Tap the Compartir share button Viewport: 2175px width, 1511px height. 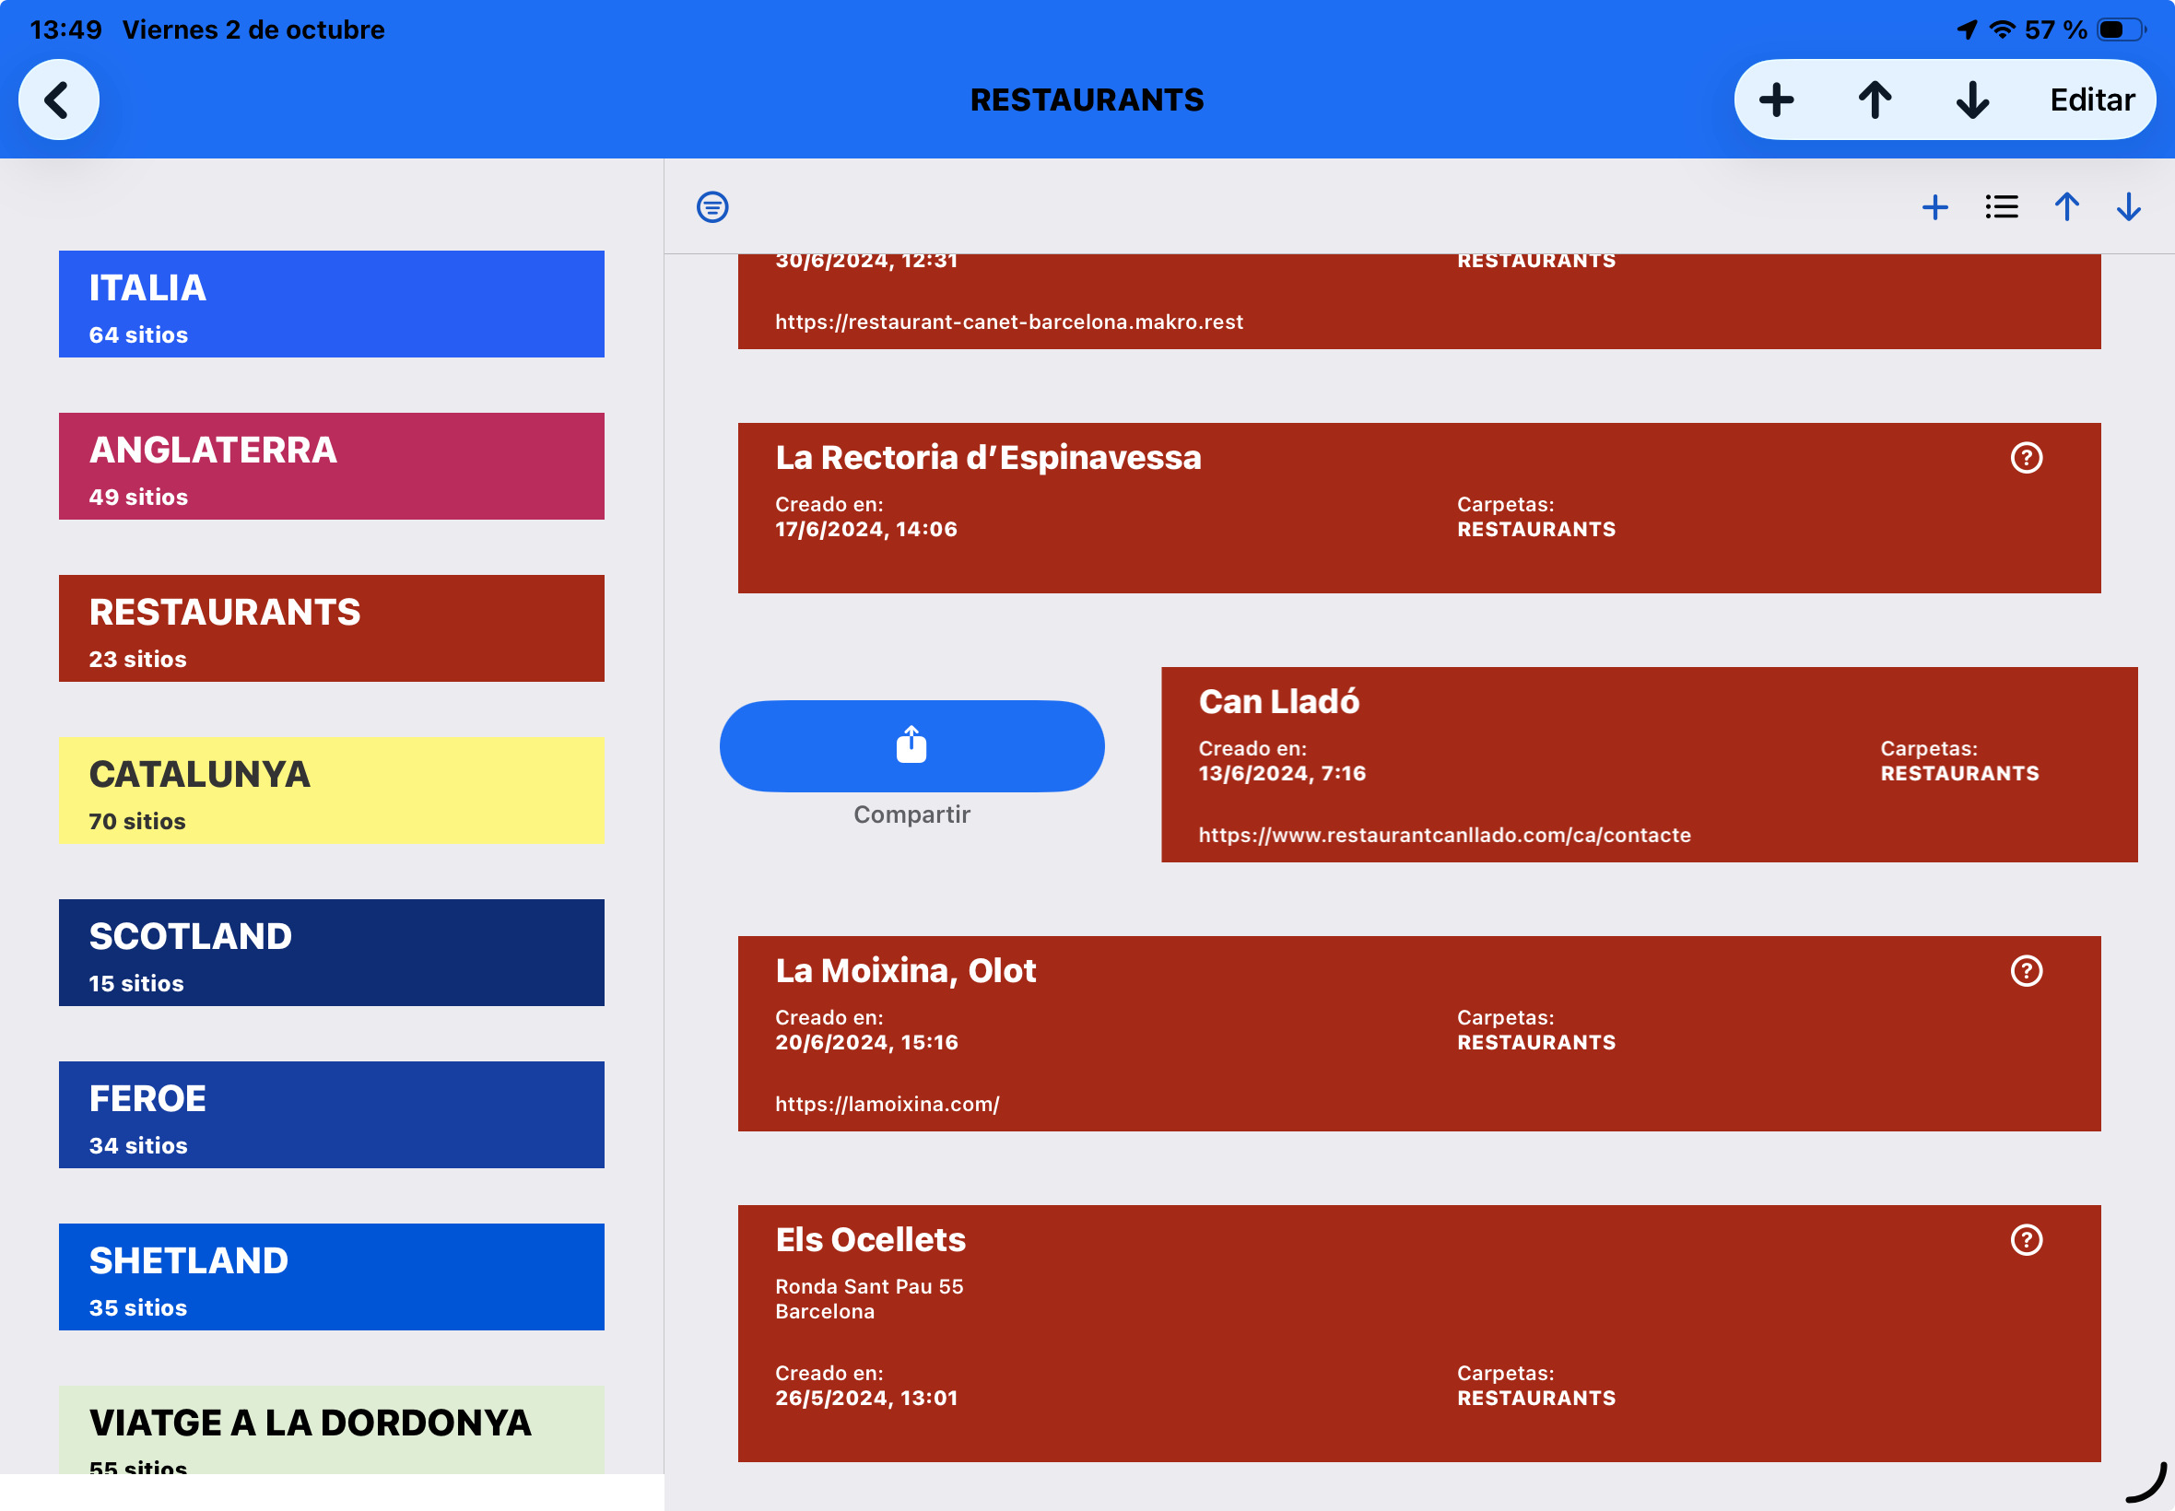point(911,746)
